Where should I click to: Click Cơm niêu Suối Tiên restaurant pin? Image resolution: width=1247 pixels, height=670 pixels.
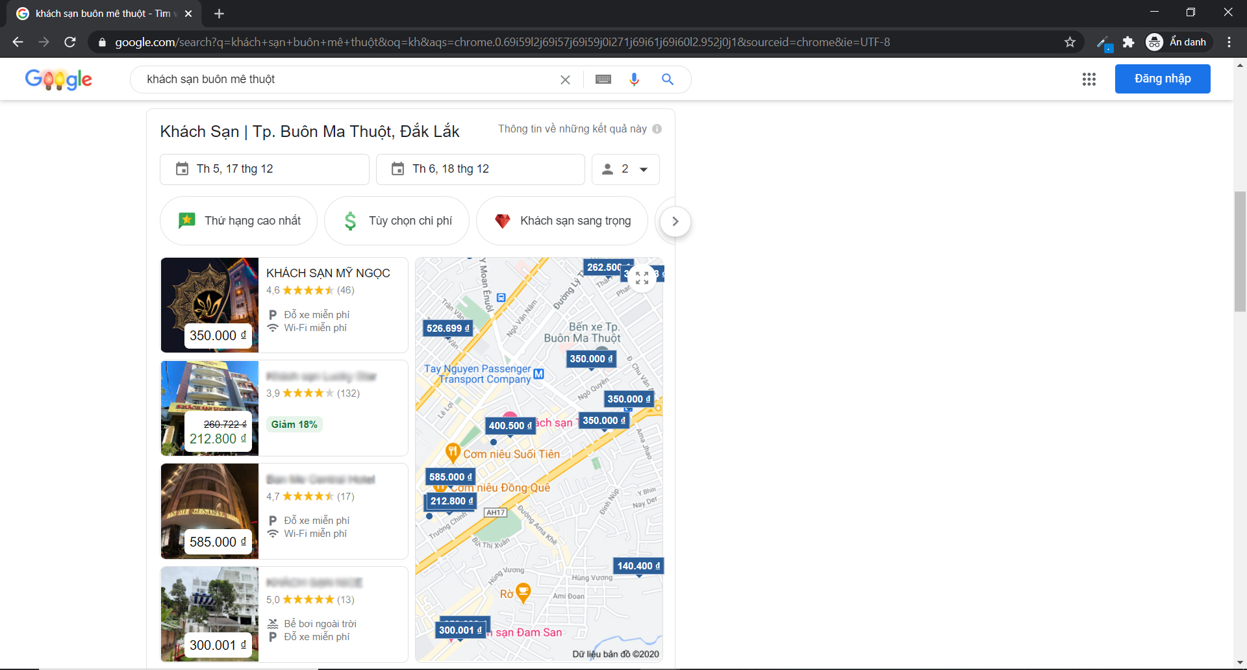tap(453, 453)
